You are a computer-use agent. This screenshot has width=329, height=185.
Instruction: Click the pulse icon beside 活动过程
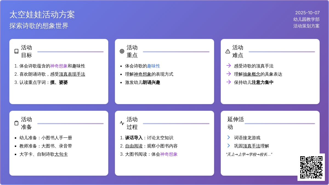[122, 123]
